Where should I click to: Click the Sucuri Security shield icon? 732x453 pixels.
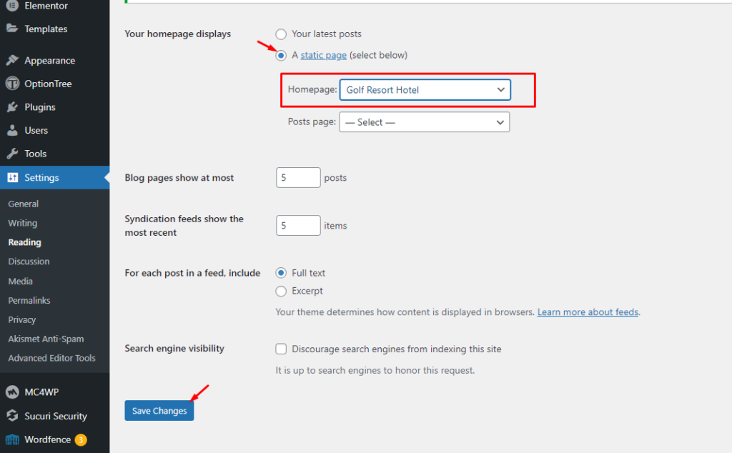pyautogui.click(x=13, y=416)
